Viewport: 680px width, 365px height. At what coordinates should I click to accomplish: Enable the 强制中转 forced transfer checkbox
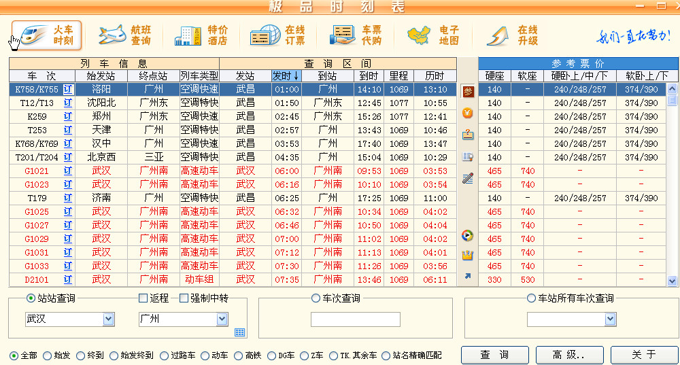(x=184, y=298)
